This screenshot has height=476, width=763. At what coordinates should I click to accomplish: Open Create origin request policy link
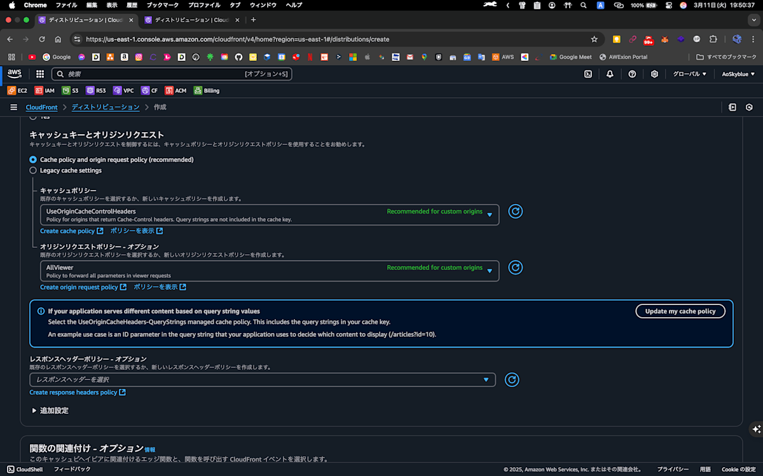click(83, 287)
